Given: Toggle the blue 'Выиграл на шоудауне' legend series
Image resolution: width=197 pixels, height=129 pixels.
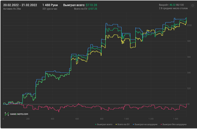Looking at the screenshot, I should point(145,124).
